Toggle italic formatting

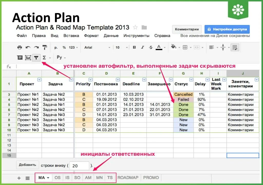[x=142, y=47]
